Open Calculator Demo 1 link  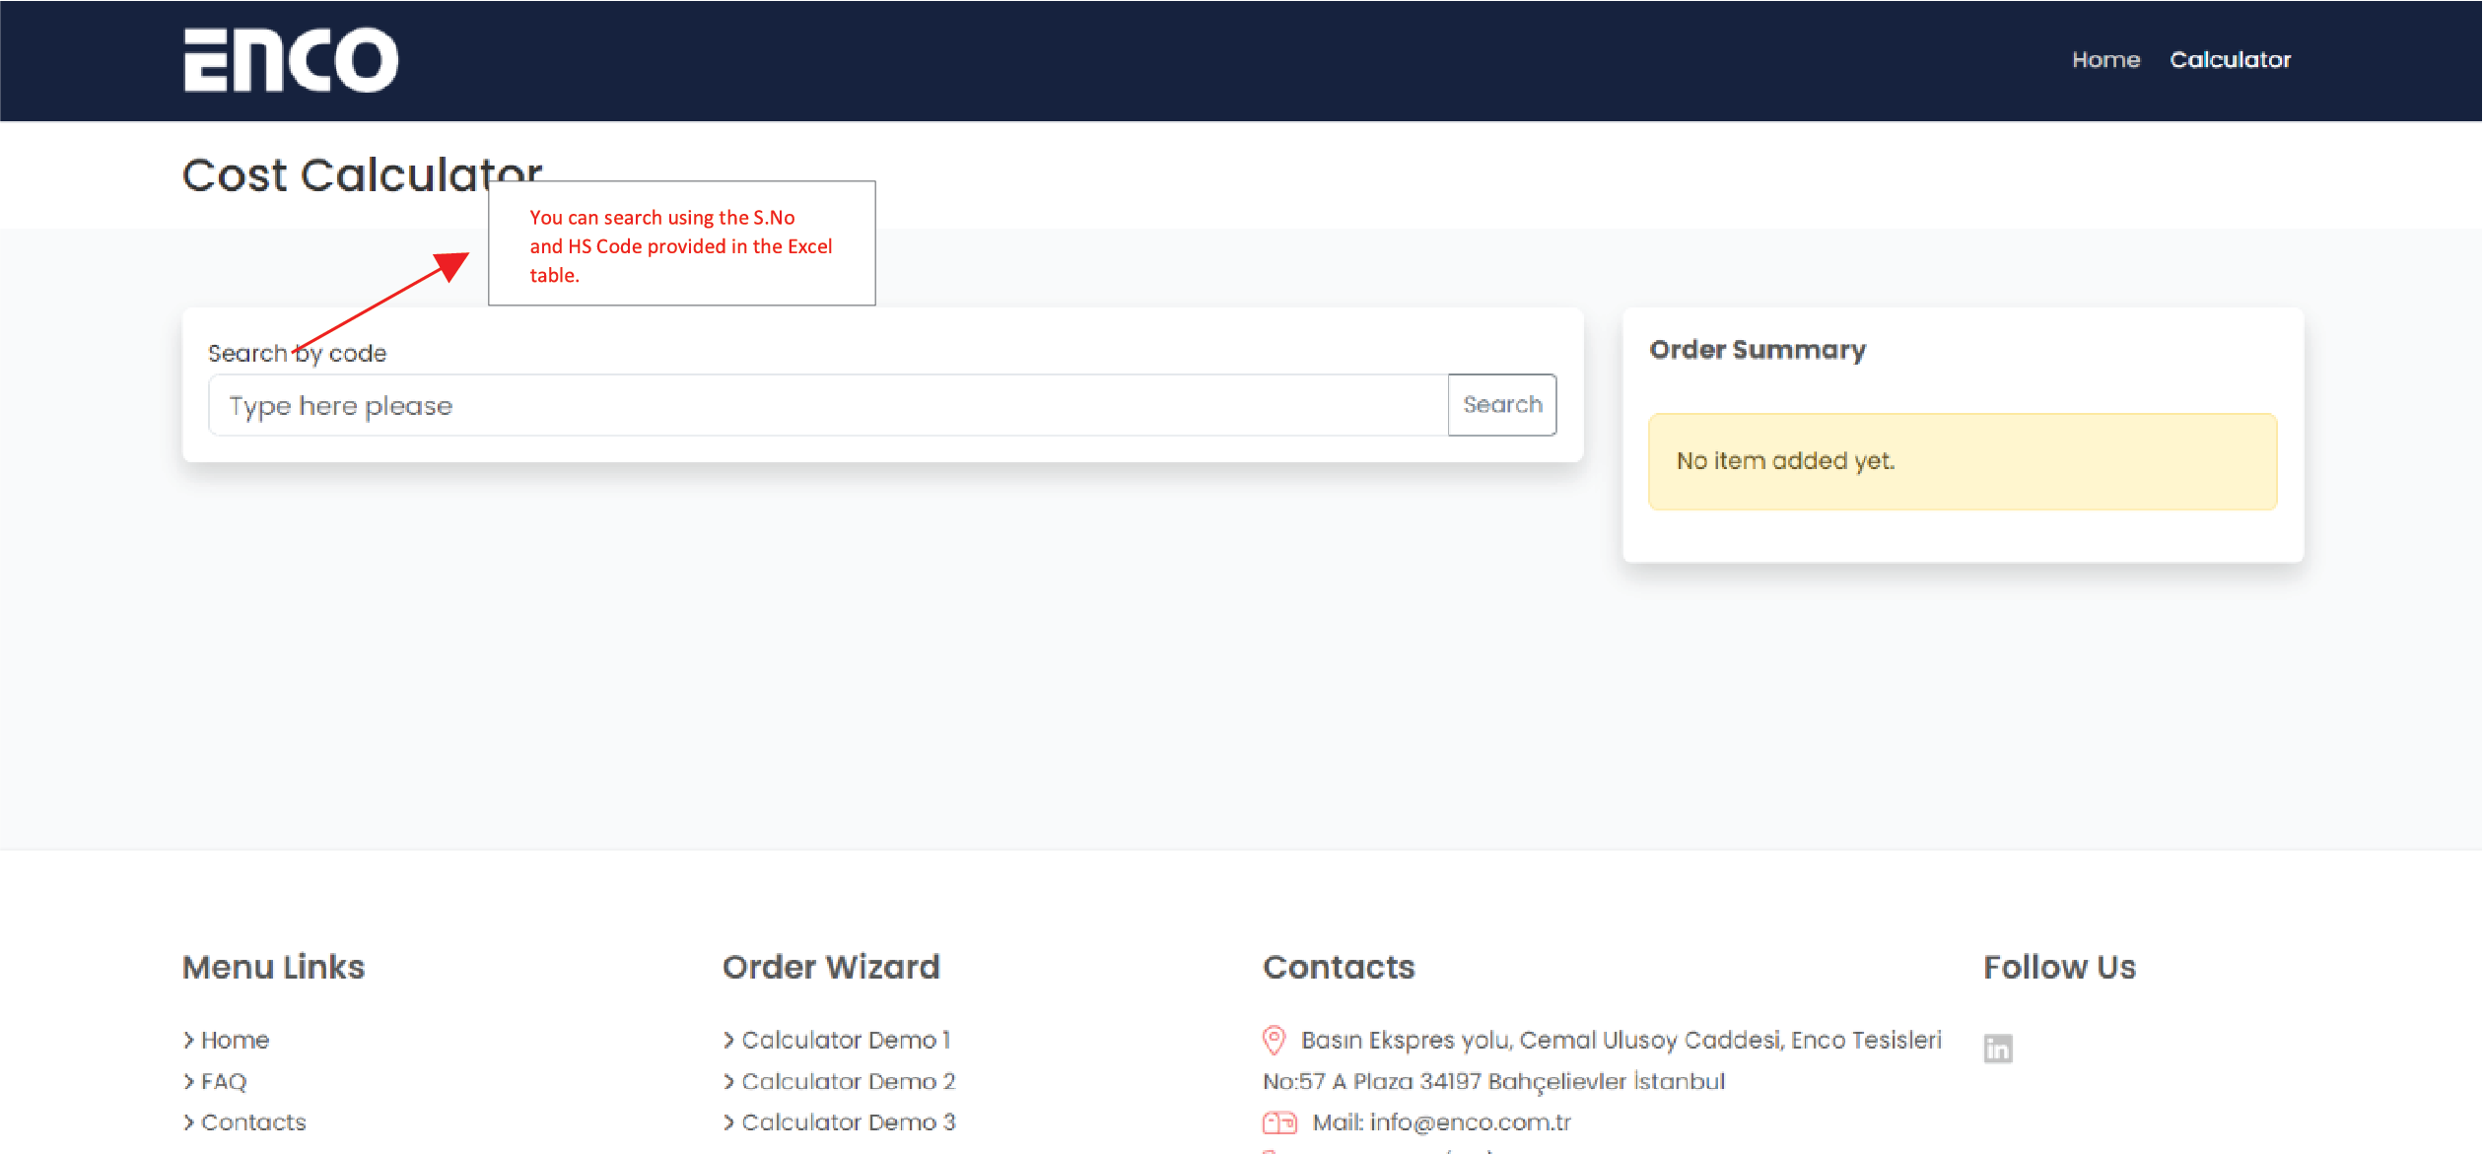(x=845, y=1040)
